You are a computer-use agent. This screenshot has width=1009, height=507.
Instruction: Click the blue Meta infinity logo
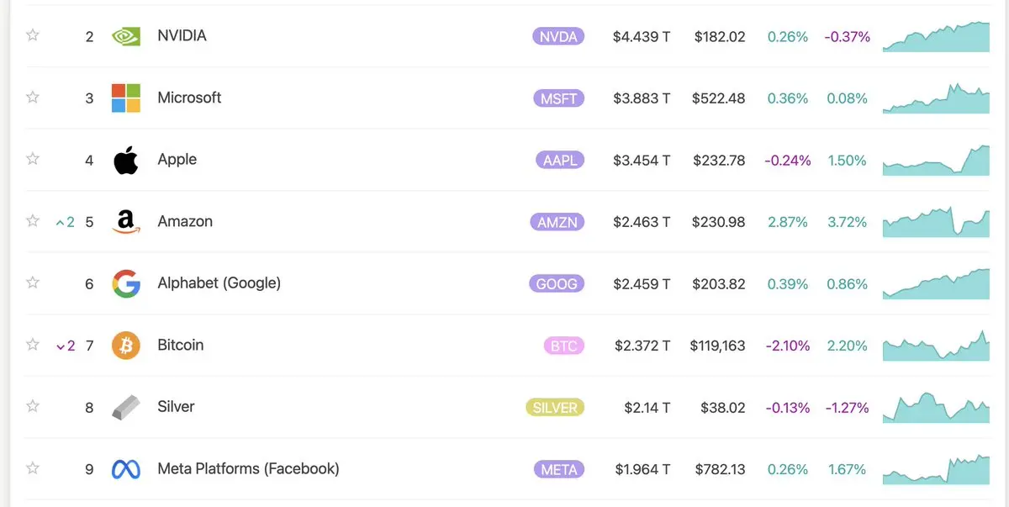pos(126,469)
